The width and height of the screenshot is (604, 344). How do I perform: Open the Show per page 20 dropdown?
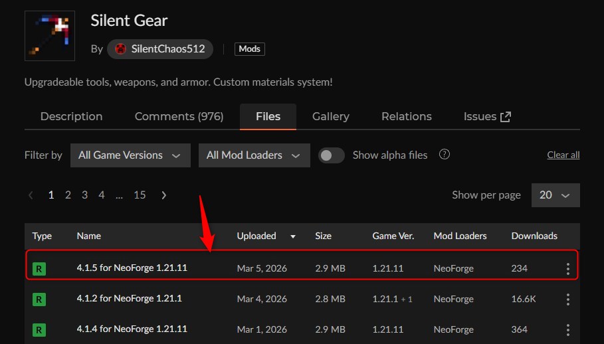555,195
